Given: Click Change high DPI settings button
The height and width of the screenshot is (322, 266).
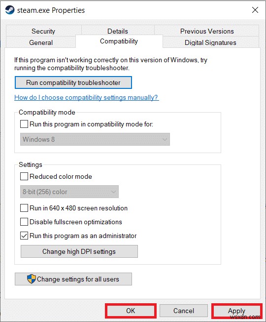Looking at the screenshot, I should pos(79,251).
